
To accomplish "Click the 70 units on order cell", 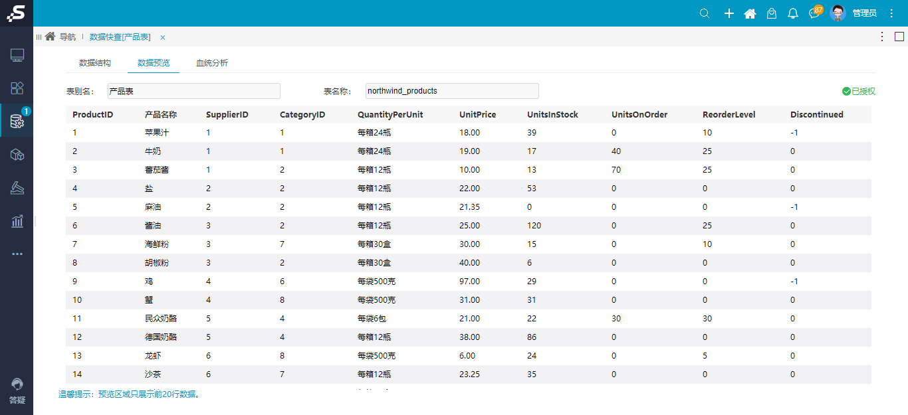I will [616, 170].
